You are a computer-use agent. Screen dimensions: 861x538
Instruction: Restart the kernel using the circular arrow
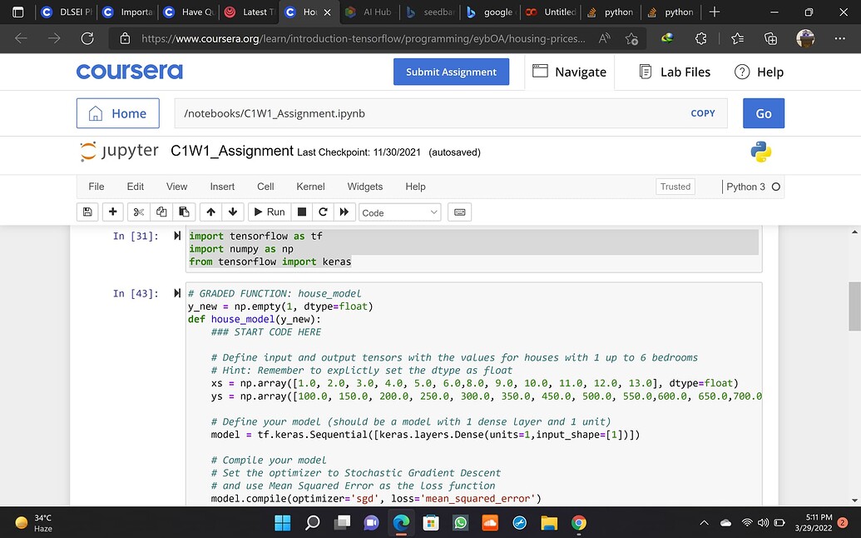pyautogui.click(x=323, y=212)
